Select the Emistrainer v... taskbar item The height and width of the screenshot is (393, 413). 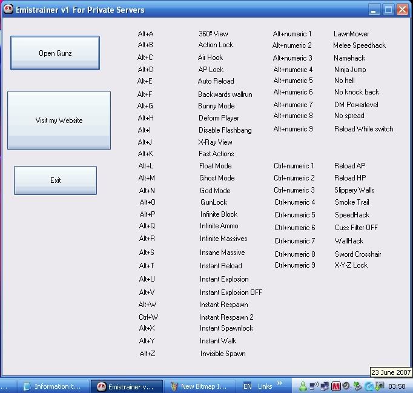127,386
